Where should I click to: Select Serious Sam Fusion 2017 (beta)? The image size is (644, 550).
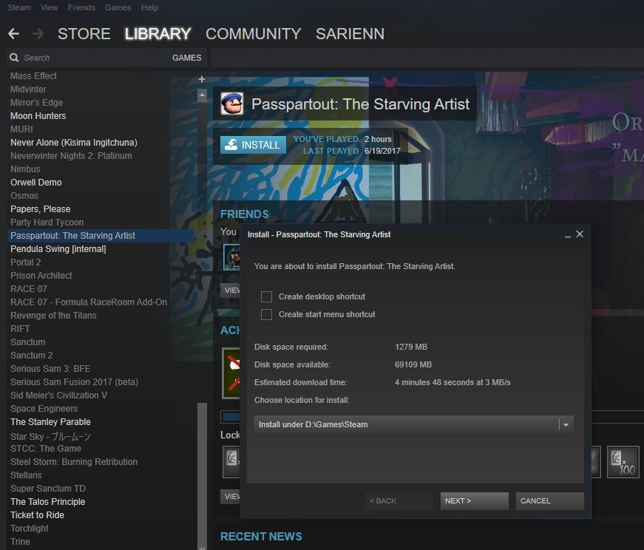(75, 382)
